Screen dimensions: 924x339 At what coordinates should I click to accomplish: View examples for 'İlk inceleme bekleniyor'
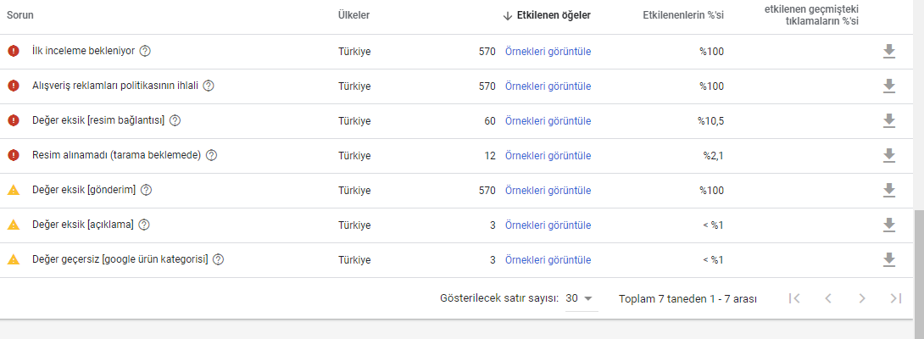coord(548,52)
